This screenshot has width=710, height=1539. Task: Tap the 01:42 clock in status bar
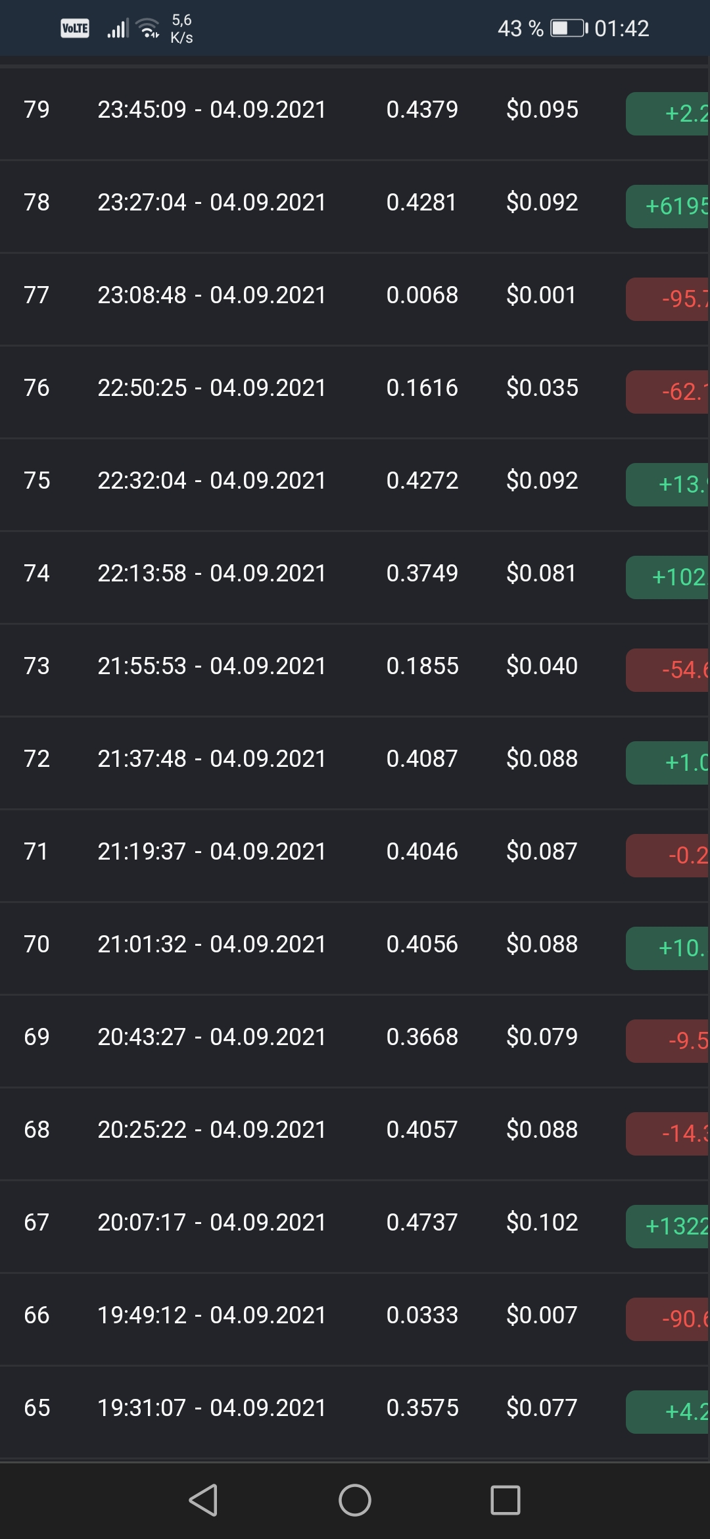pos(622,28)
